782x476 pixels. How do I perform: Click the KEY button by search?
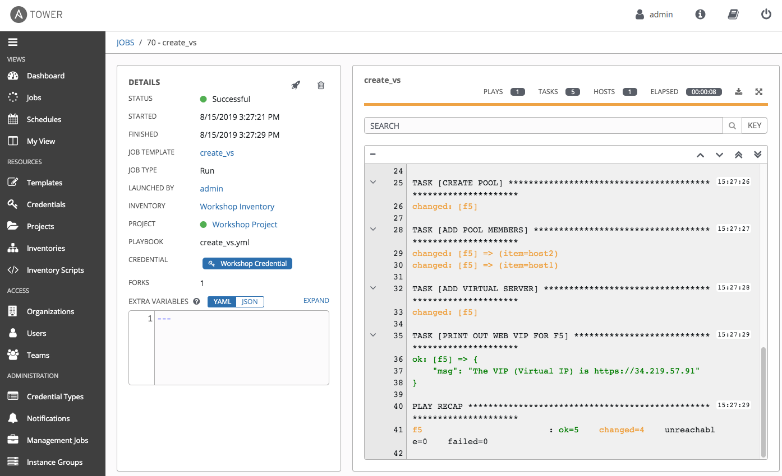[755, 126]
